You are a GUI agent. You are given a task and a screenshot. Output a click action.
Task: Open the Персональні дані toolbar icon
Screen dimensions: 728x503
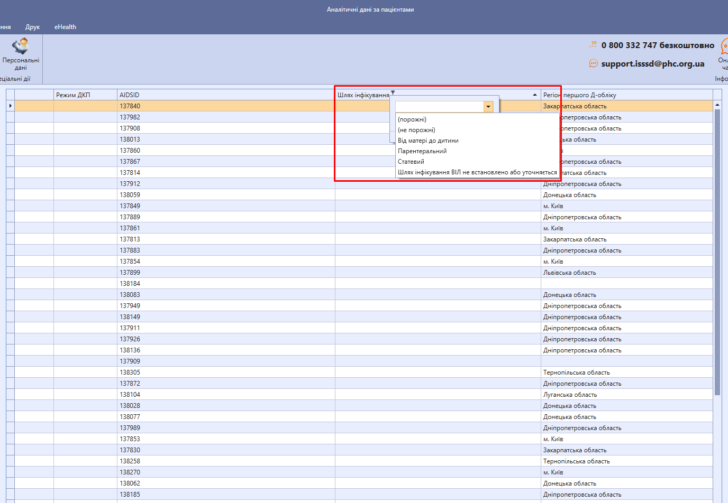click(x=21, y=54)
